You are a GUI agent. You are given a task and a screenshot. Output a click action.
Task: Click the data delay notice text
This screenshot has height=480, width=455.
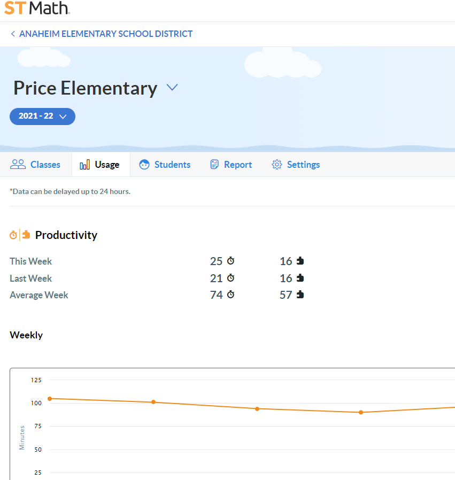pos(70,191)
